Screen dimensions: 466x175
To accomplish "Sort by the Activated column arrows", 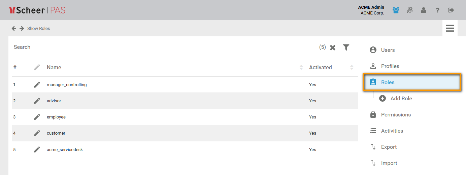I will (x=352, y=67).
